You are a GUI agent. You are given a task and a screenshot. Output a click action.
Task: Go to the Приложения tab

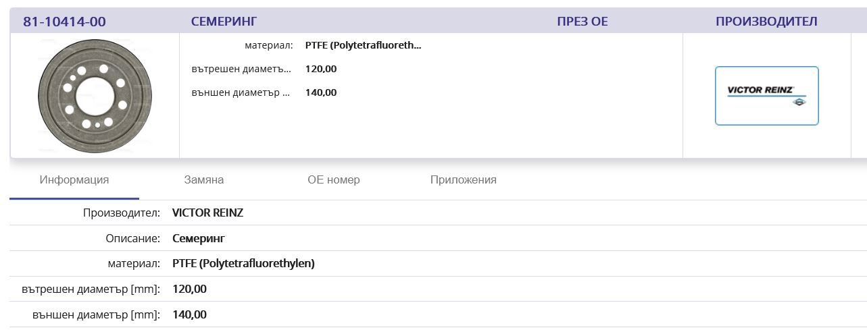tap(464, 180)
